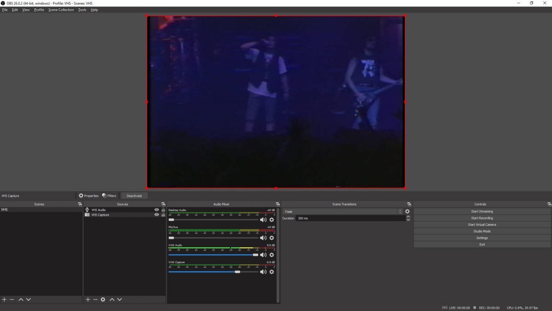This screenshot has height=311, width=552.
Task: Open source properties via the gear in Sources toolbar
Action: point(103,299)
